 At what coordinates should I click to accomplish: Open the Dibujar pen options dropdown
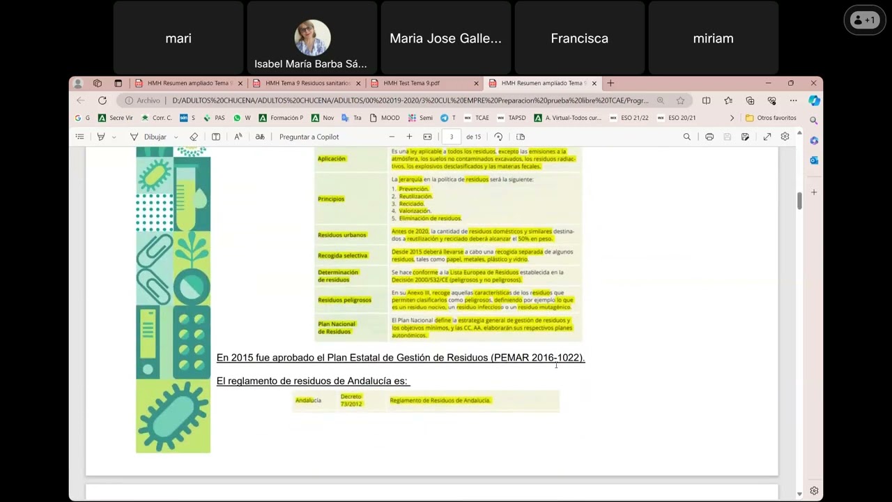pyautogui.click(x=176, y=137)
